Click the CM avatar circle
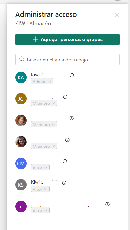This screenshot has height=230, width=130. 21,163
